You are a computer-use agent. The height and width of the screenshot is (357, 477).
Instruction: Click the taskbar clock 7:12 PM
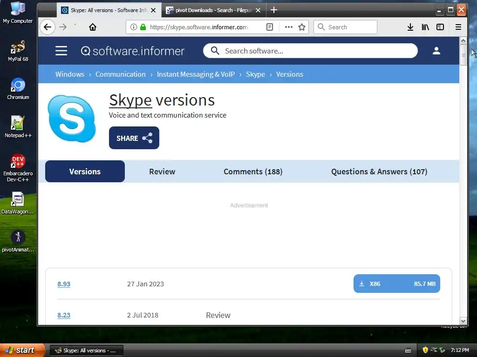click(460, 350)
